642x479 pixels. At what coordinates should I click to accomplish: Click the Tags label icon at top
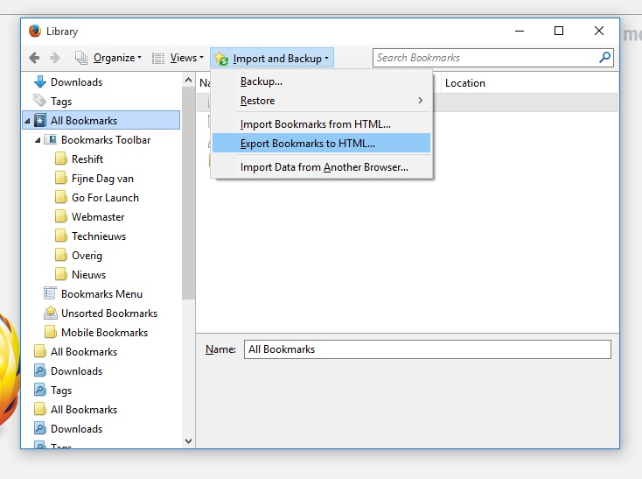point(39,101)
